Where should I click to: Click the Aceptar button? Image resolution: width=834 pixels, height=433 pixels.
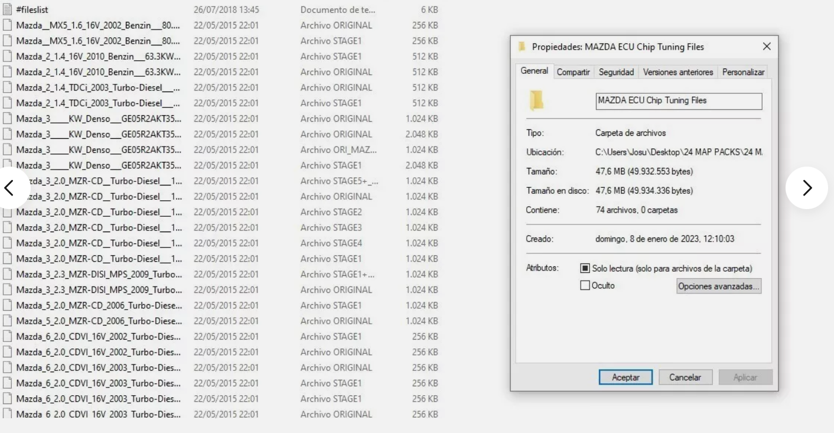pos(625,377)
